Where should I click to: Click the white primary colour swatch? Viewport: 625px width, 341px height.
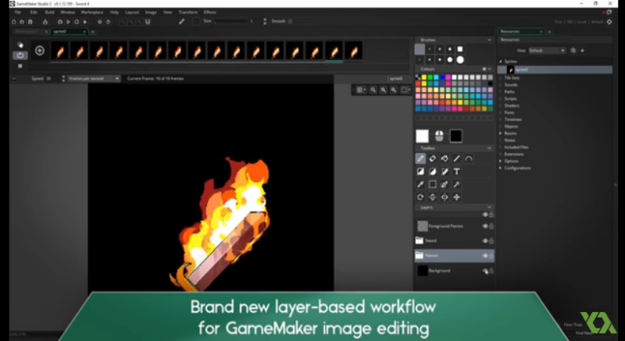(x=422, y=136)
